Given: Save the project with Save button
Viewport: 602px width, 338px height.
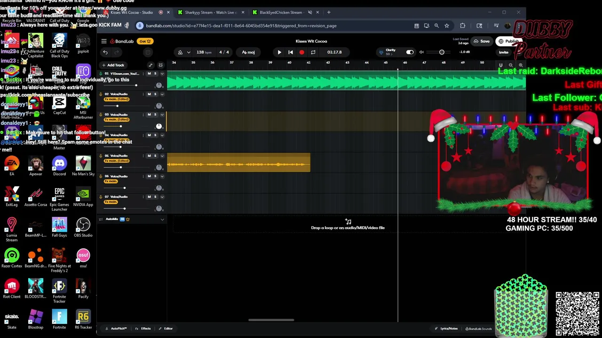Looking at the screenshot, I should click(482, 41).
